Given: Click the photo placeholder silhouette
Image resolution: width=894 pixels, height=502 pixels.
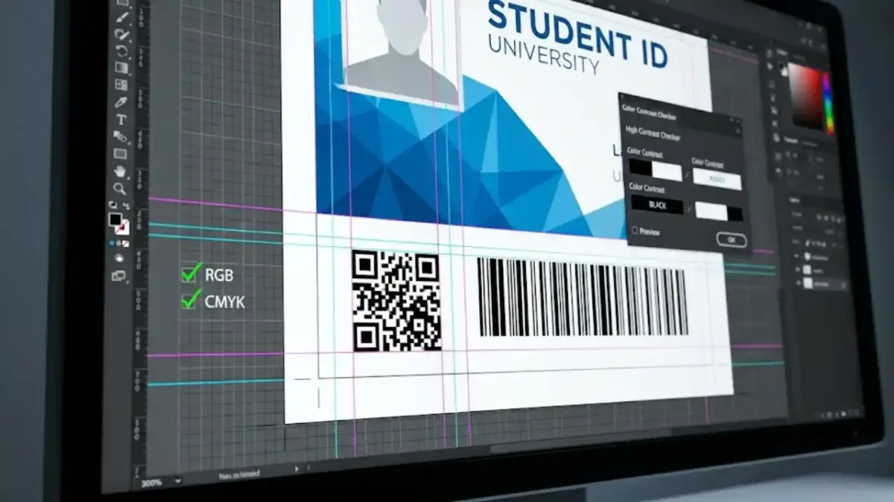Looking at the screenshot, I should (404, 52).
